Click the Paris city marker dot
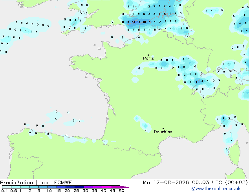This screenshot has width=249, height=192. pos(148,55)
